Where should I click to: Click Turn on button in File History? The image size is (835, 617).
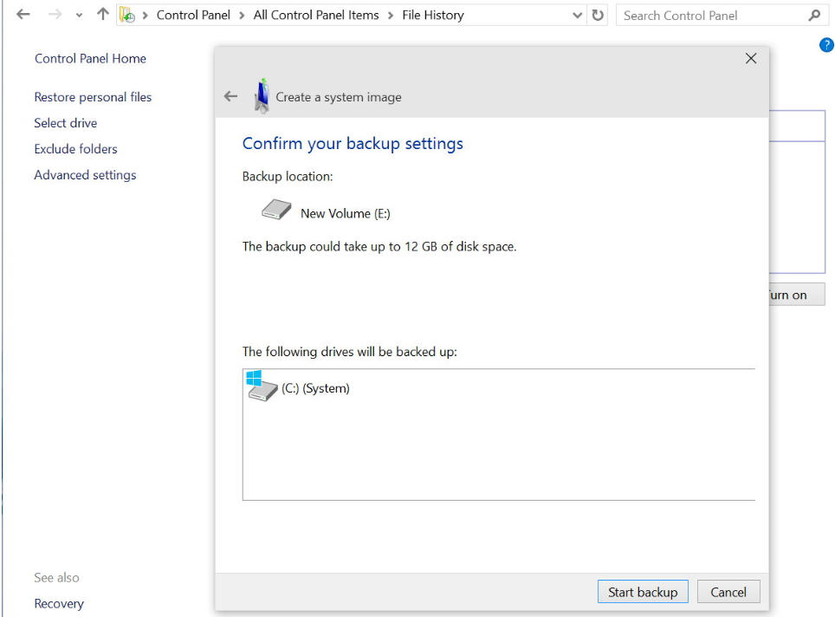[x=797, y=295]
